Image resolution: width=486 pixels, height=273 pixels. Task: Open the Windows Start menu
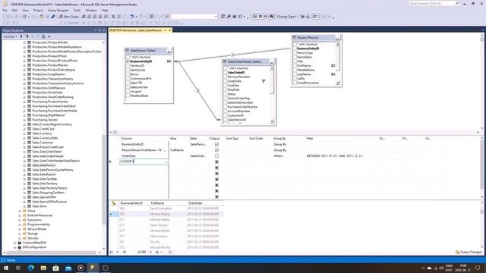click(x=6, y=268)
